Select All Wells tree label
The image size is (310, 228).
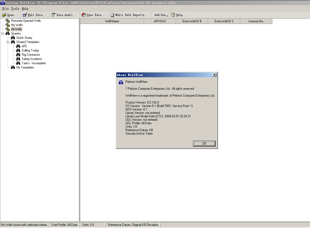[16, 29]
